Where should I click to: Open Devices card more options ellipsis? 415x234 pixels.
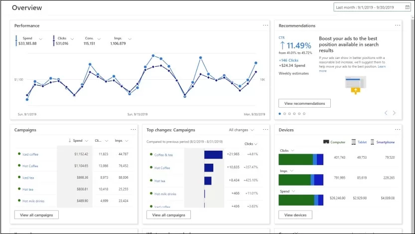pos(398,129)
